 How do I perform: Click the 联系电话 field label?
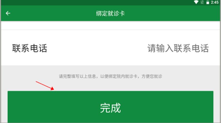30,48
